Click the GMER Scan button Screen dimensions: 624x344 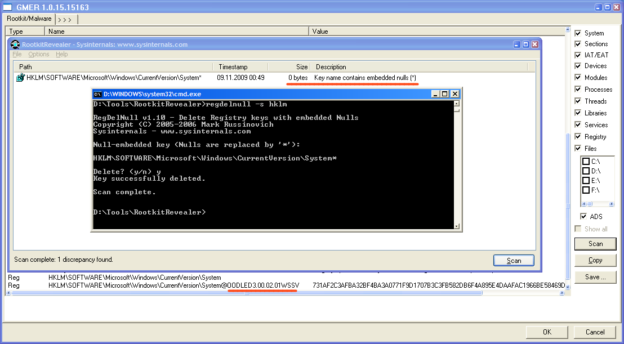[595, 244]
